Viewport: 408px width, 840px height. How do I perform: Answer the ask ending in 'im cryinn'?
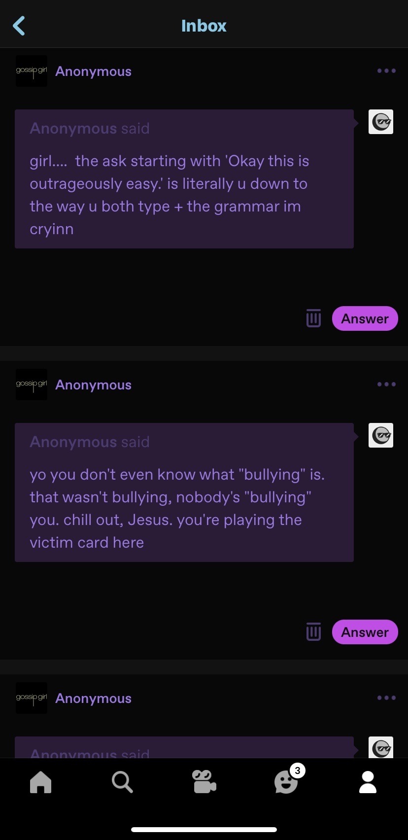365,318
